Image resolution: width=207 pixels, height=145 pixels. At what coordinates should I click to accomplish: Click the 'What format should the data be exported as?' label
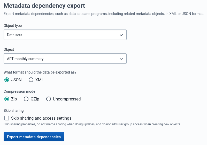click(x=40, y=72)
